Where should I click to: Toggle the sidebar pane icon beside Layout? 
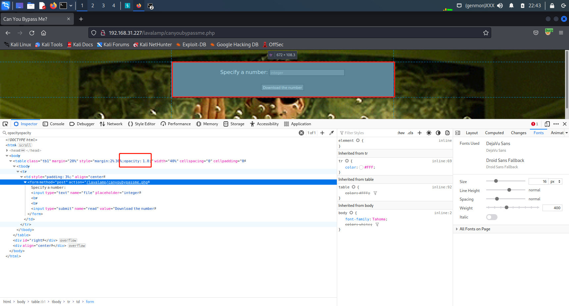tap(458, 133)
